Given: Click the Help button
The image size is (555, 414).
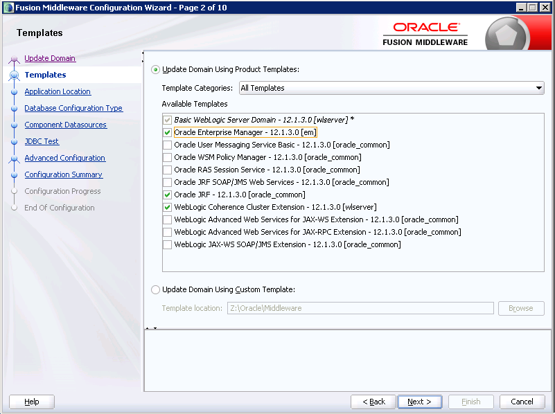Looking at the screenshot, I should (32, 402).
